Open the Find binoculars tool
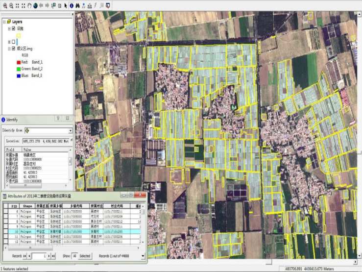 pos(77,5)
